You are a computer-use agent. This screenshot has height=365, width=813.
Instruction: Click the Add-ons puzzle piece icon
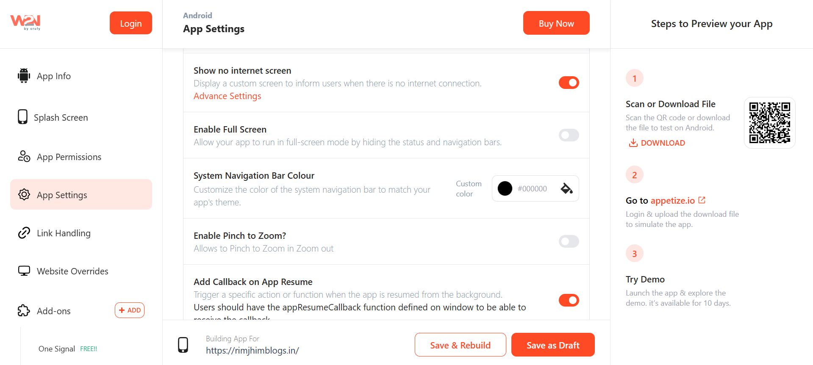click(24, 310)
